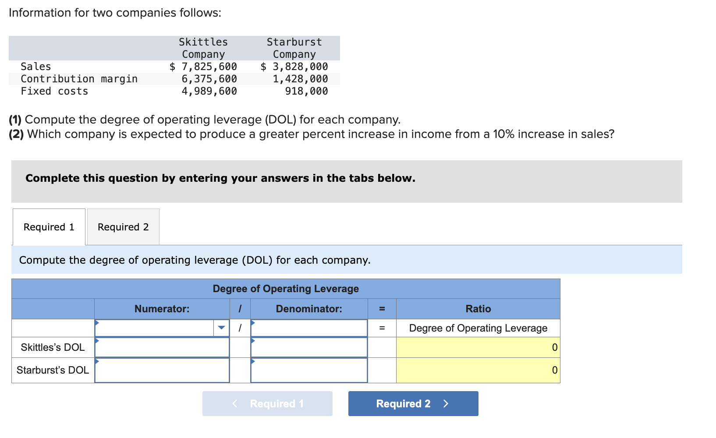
Task: Click the Degree of Operating Leverage table header
Action: tap(285, 289)
